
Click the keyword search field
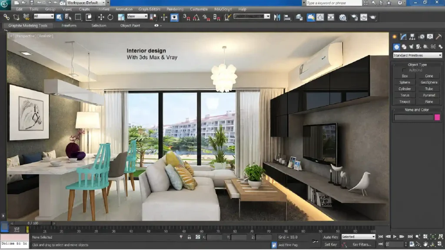[x=334, y=3]
